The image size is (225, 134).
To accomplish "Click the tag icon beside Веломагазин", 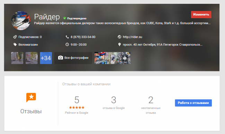I will pos(15,45).
